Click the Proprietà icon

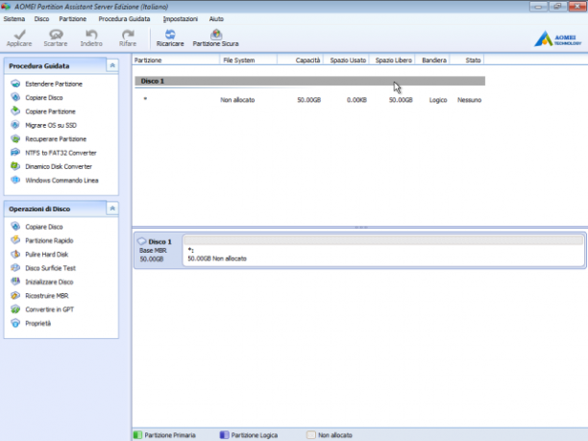click(15, 323)
